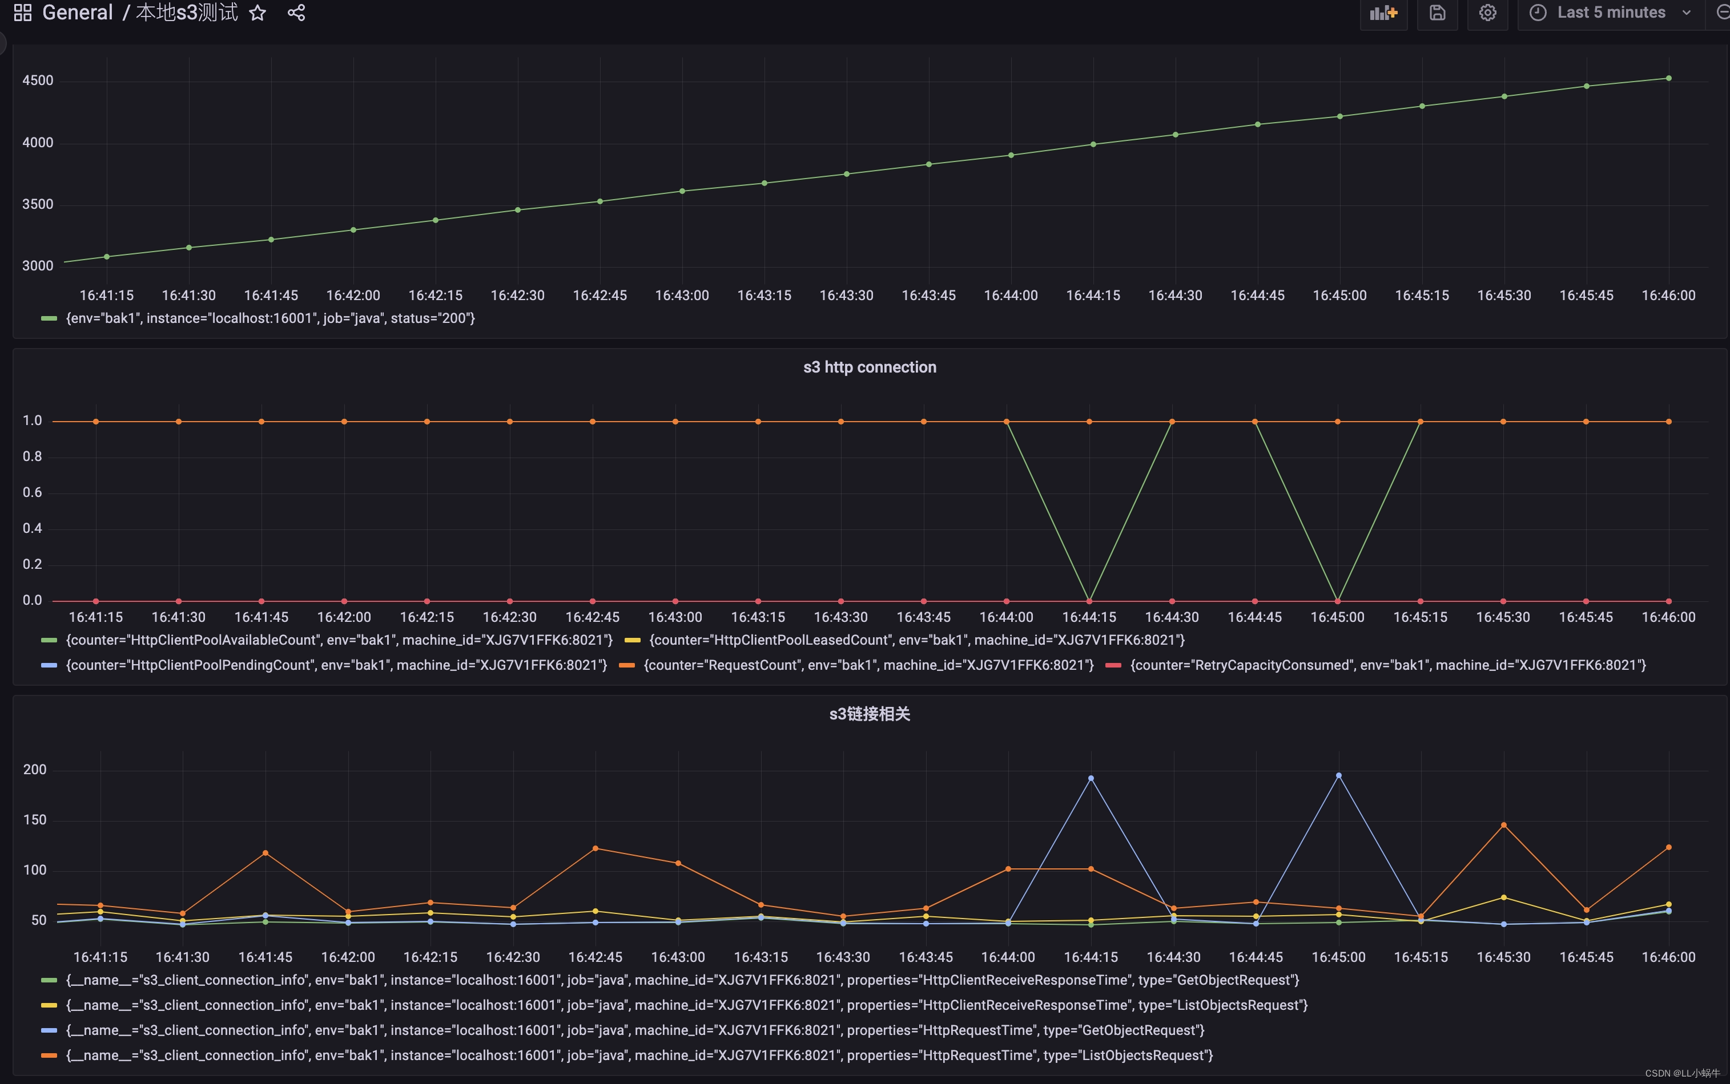
Task: Expand the time range chevron arrow
Action: tap(1686, 13)
